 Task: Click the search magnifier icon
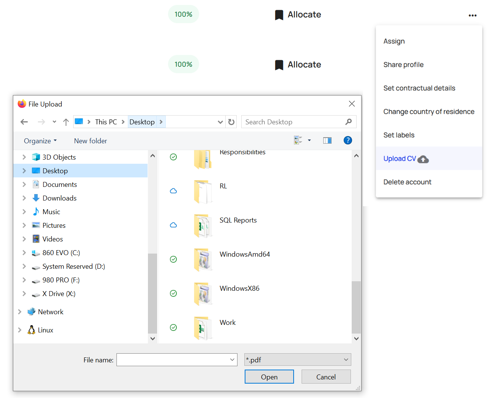tap(349, 122)
